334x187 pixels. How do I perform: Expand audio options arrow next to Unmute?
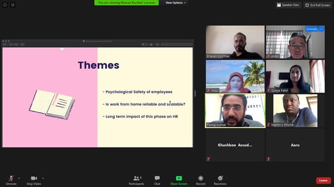point(19,178)
